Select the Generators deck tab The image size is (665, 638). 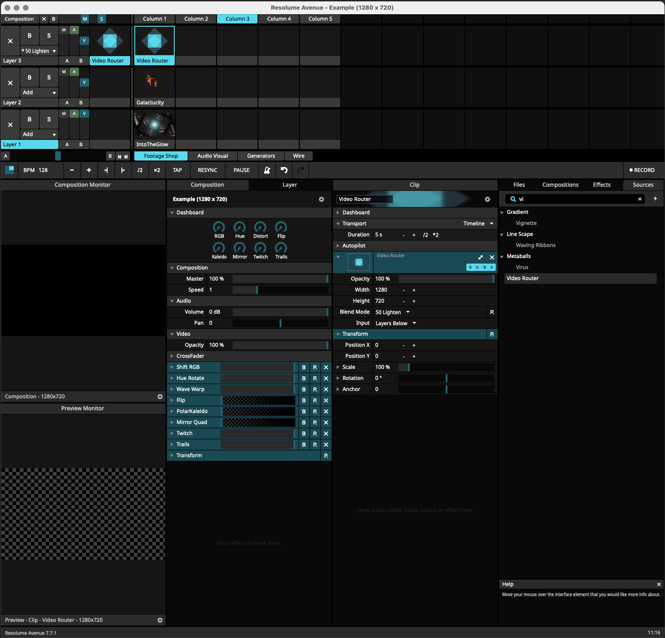pos(261,156)
